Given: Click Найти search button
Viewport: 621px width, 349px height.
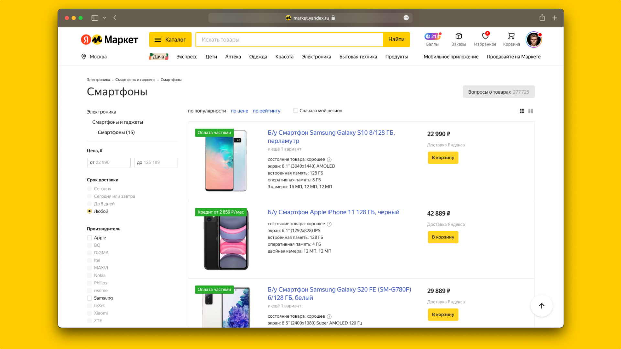Looking at the screenshot, I should coord(395,39).
